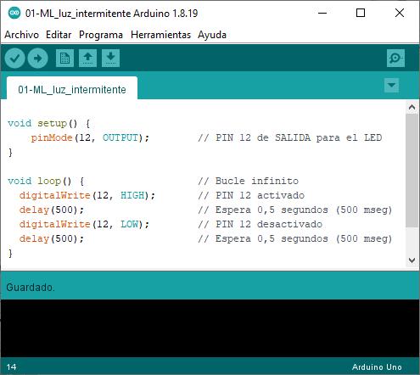Click inside the black console output area
Screen dimensions: 420x375
210,328
